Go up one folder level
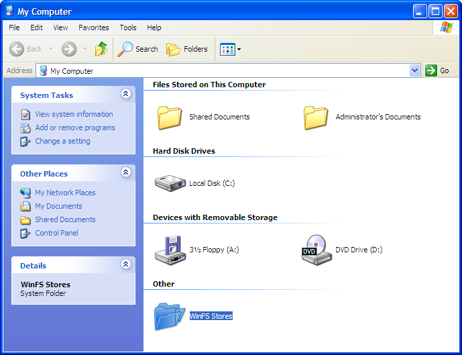This screenshot has height=355, width=462. point(101,49)
